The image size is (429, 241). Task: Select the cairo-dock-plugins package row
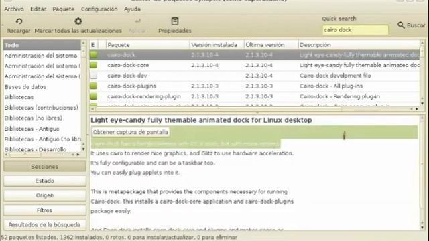point(255,86)
